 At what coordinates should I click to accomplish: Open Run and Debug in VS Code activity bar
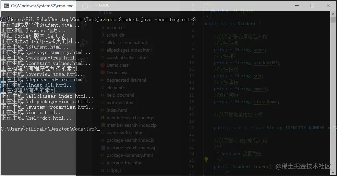click(84, 42)
